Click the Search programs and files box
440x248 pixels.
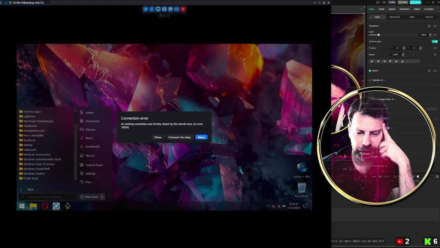pyautogui.click(x=48, y=197)
